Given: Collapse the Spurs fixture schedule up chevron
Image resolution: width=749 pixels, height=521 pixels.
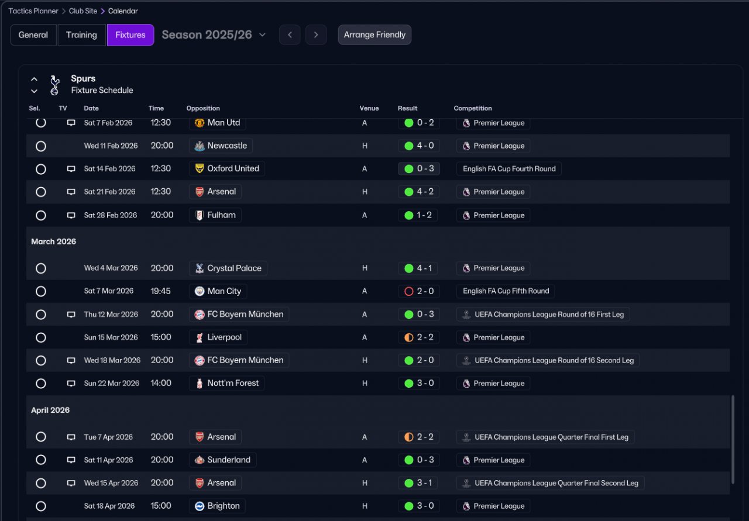Looking at the screenshot, I should click(34, 79).
